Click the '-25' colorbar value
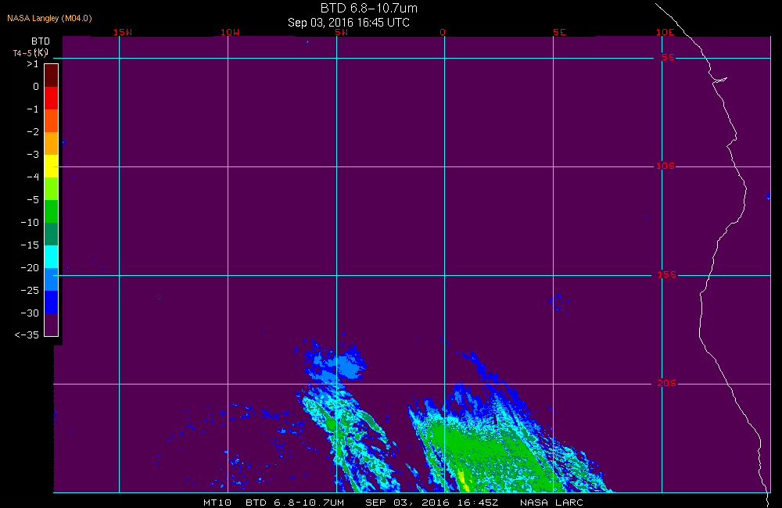Viewport: 782px width, 508px height. pos(30,291)
